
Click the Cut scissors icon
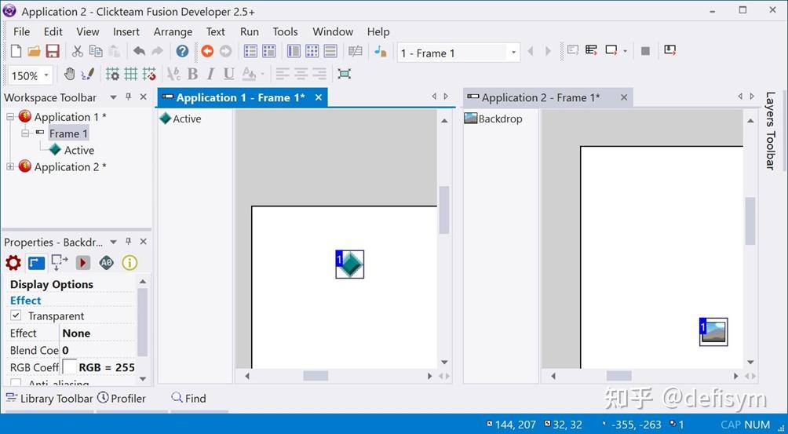pos(77,51)
